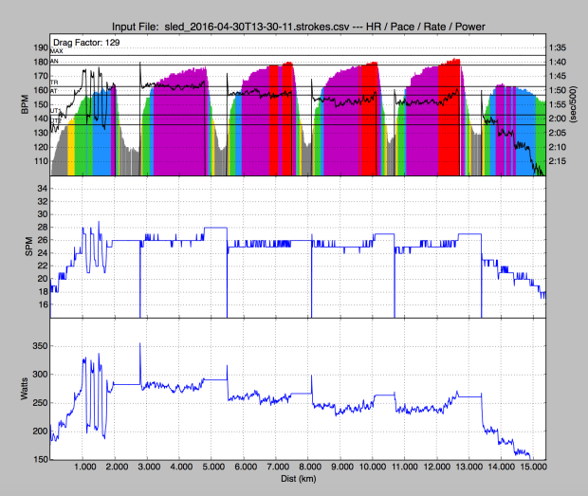
Task: Click the 150 tick on Watts axis
Action: pyautogui.click(x=37, y=459)
